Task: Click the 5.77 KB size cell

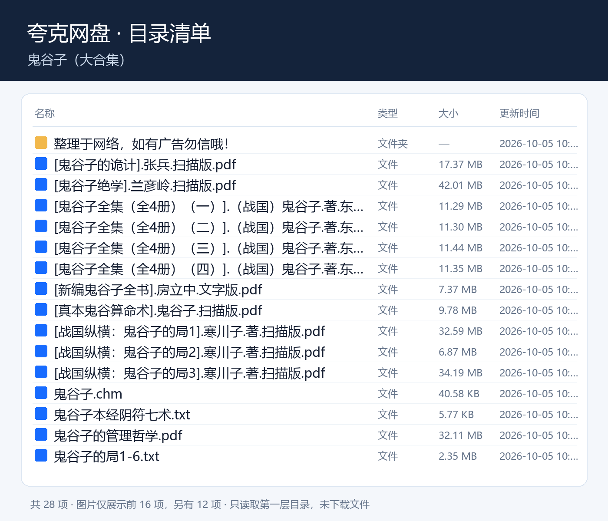Action: [x=456, y=415]
